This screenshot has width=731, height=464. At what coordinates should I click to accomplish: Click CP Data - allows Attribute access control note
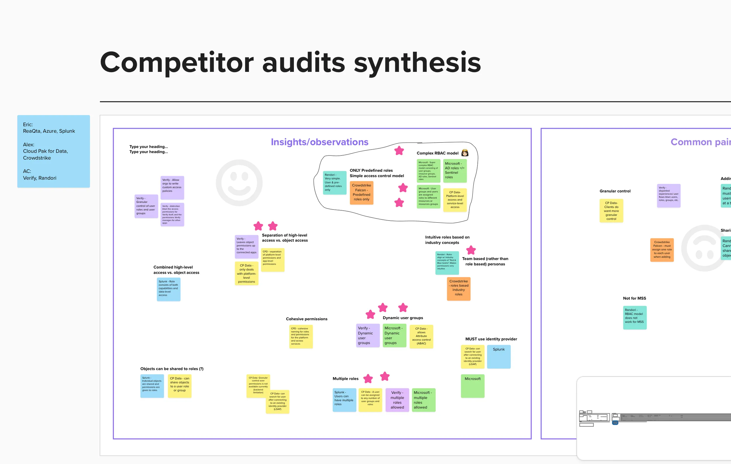(x=421, y=337)
